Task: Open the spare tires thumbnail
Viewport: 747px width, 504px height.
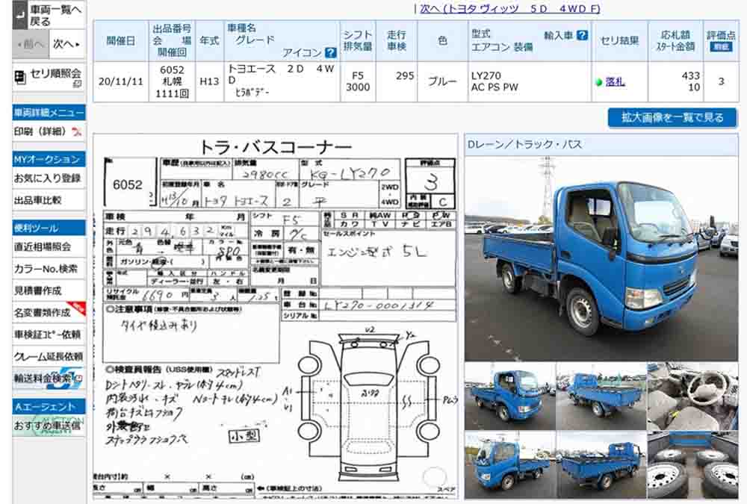Action: point(692,465)
